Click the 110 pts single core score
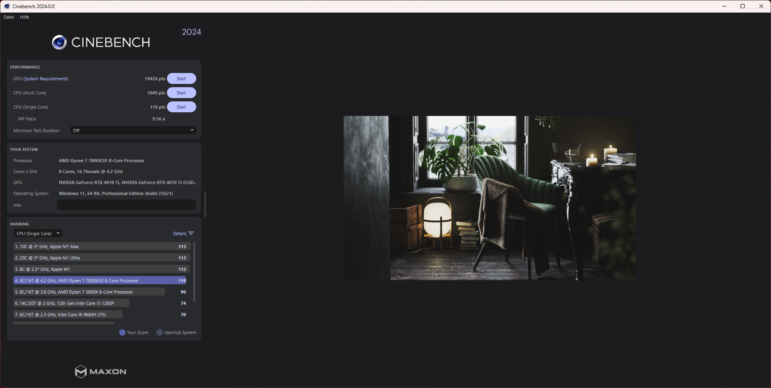Image resolution: width=771 pixels, height=388 pixels. tap(158, 107)
